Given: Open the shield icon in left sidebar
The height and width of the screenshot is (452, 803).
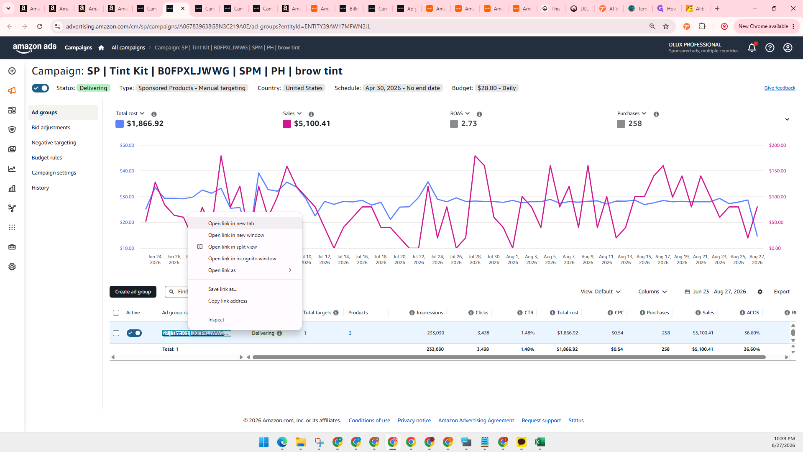Looking at the screenshot, I should pos(12,130).
